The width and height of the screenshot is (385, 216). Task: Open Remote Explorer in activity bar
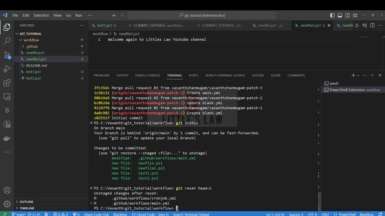coord(7,97)
